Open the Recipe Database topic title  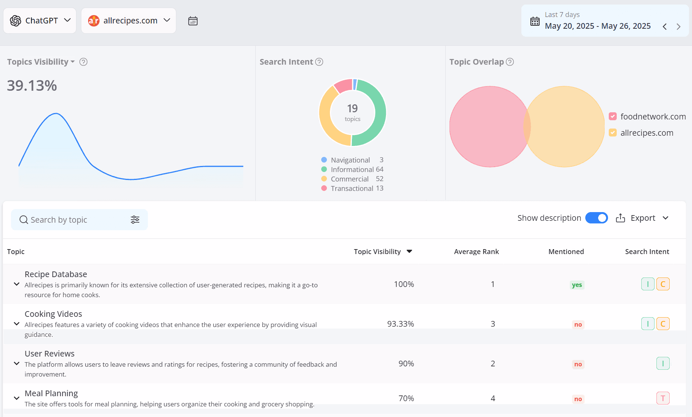click(x=56, y=274)
